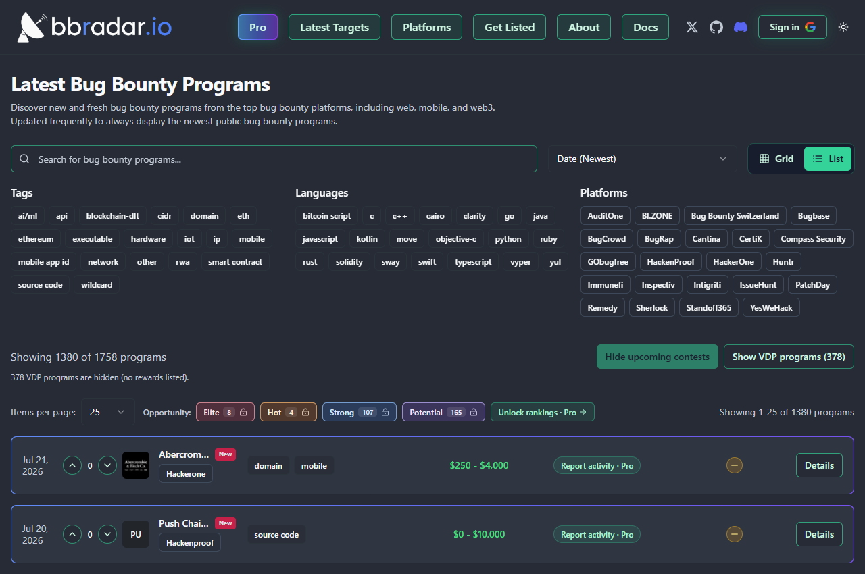This screenshot has height=574, width=865.
Task: Open the GitHub icon link
Action: click(716, 27)
